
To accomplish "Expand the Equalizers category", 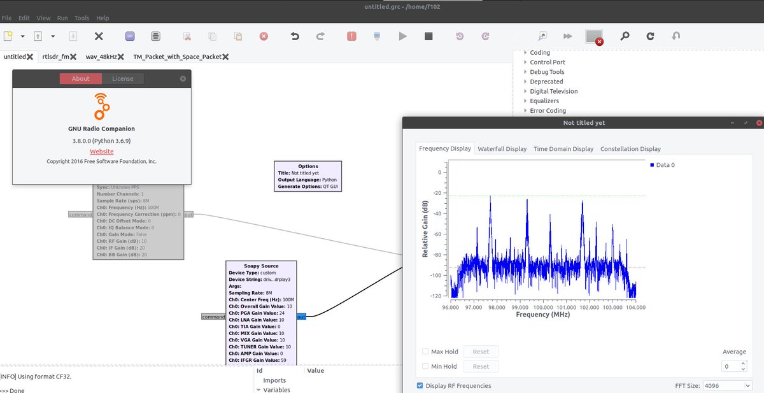I will click(x=525, y=101).
